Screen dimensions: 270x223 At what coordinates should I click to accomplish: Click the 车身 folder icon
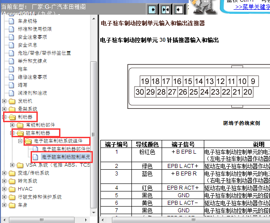click(x=12, y=205)
